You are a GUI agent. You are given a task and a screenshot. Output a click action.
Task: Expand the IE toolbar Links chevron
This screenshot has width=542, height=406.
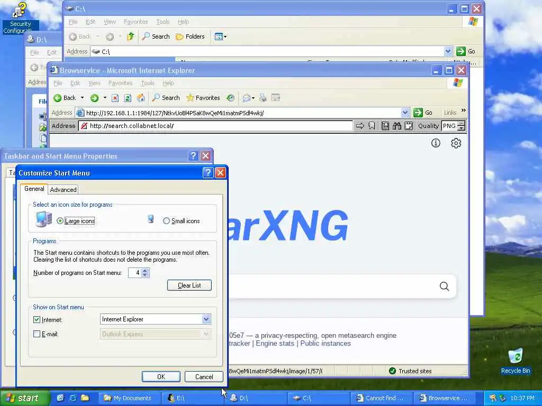pyautogui.click(x=464, y=111)
